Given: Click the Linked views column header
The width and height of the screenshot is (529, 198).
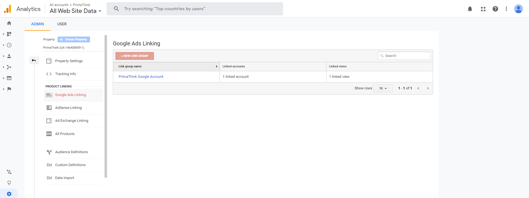Looking at the screenshot, I should [x=379, y=67].
